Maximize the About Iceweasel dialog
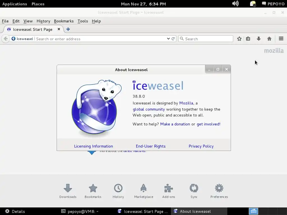 [218, 69]
